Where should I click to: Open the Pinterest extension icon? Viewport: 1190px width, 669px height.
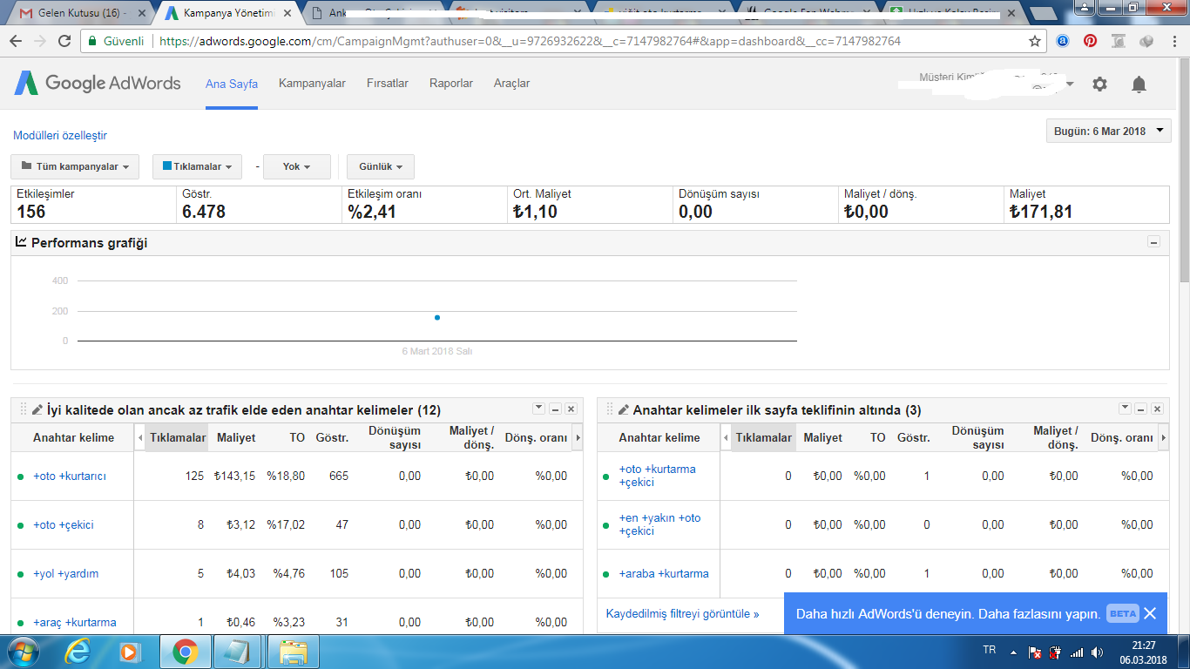point(1090,41)
